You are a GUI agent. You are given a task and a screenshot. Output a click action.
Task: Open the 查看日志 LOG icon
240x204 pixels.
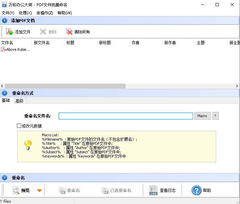(153, 190)
